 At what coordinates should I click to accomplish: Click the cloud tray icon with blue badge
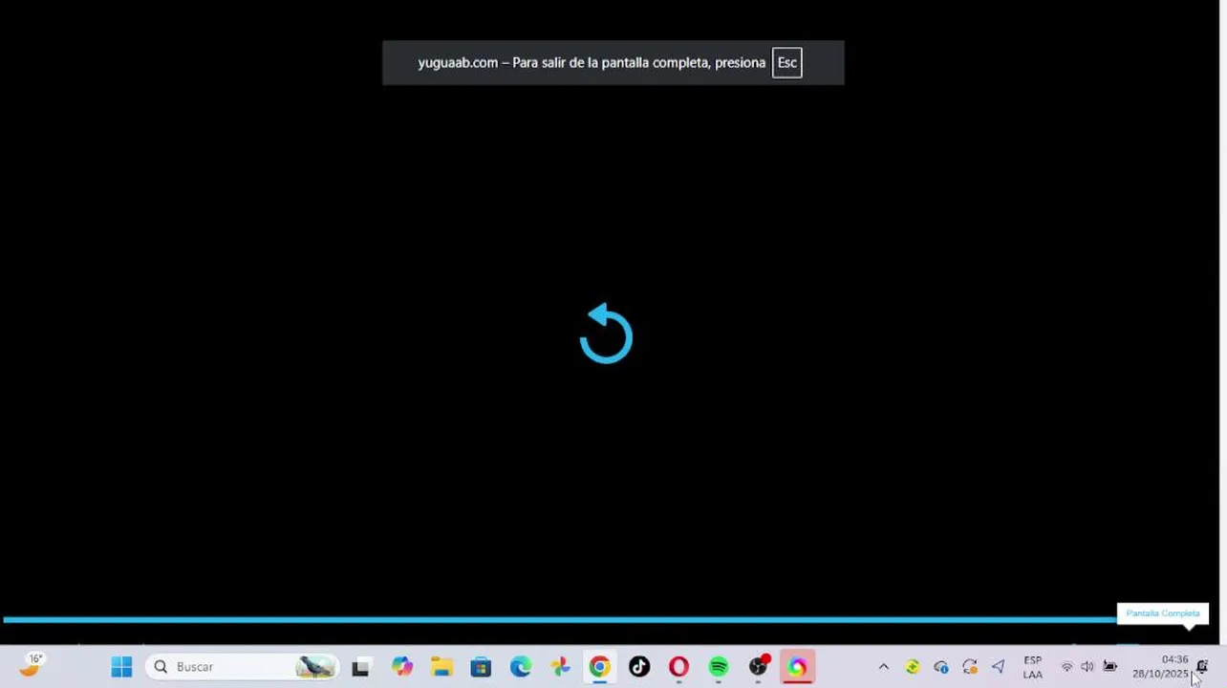[x=941, y=667]
